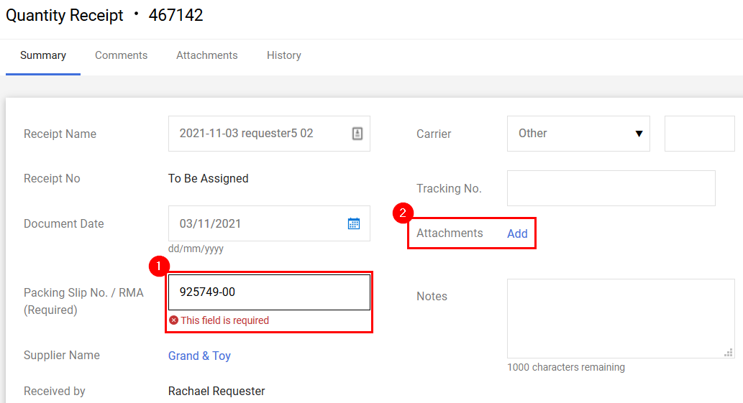Open the Comments tab
Viewport: 743px width, 403px height.
tap(122, 55)
